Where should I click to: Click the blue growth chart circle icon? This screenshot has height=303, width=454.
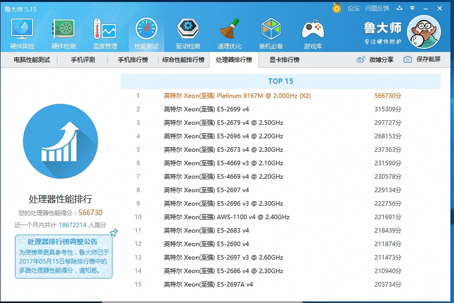[60, 141]
